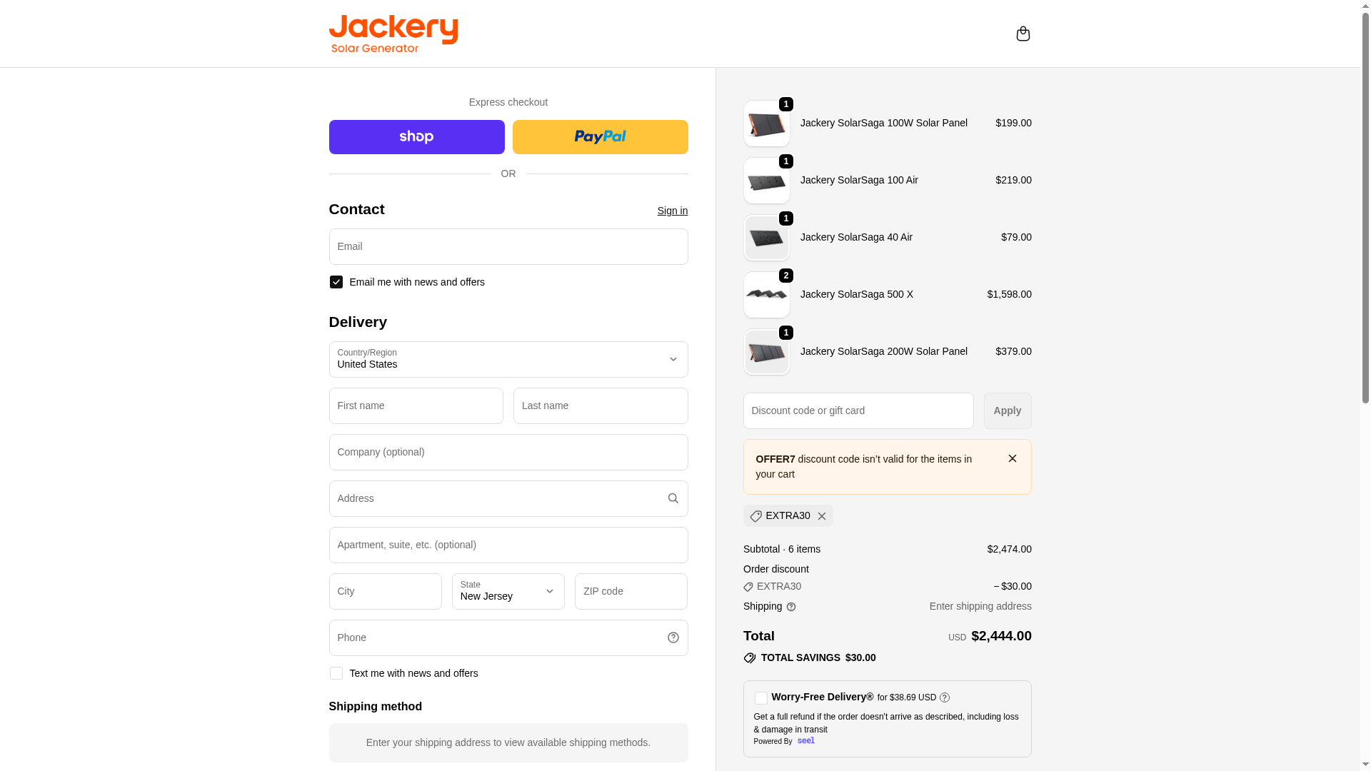Expand the State dropdown showing New Jersey
This screenshot has width=1371, height=771.
(x=508, y=591)
